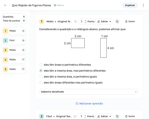Click the info icon on question 2 header
The width and height of the screenshot is (149, 119).
point(75,116)
